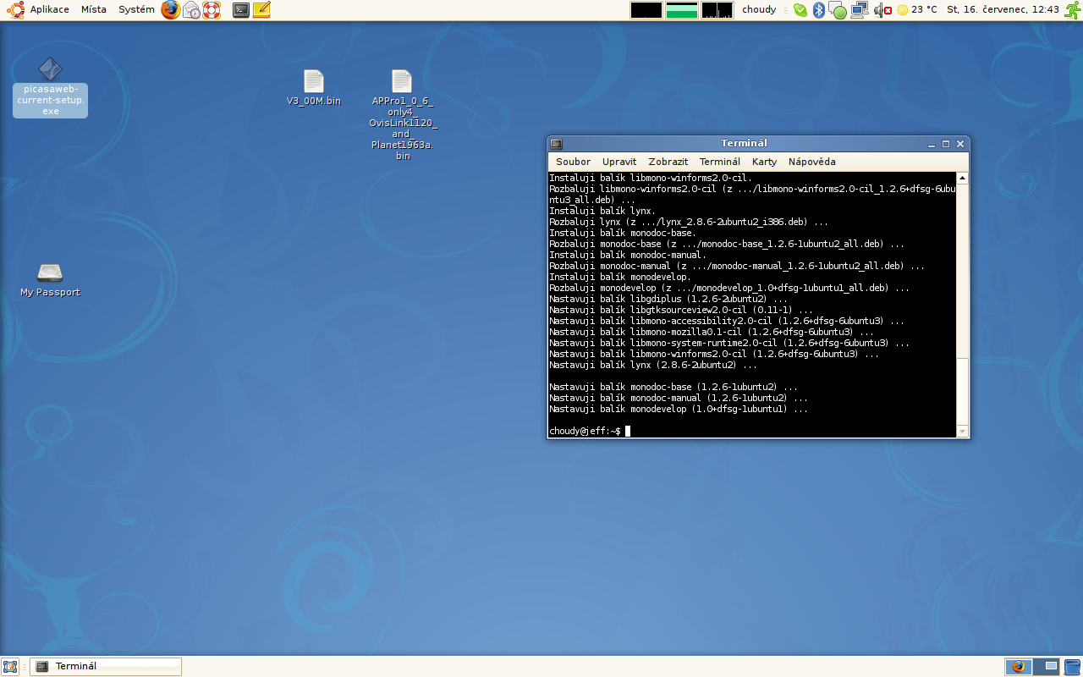The image size is (1083, 677).
Task: Open the Terminál menu in menu bar
Action: (x=719, y=162)
